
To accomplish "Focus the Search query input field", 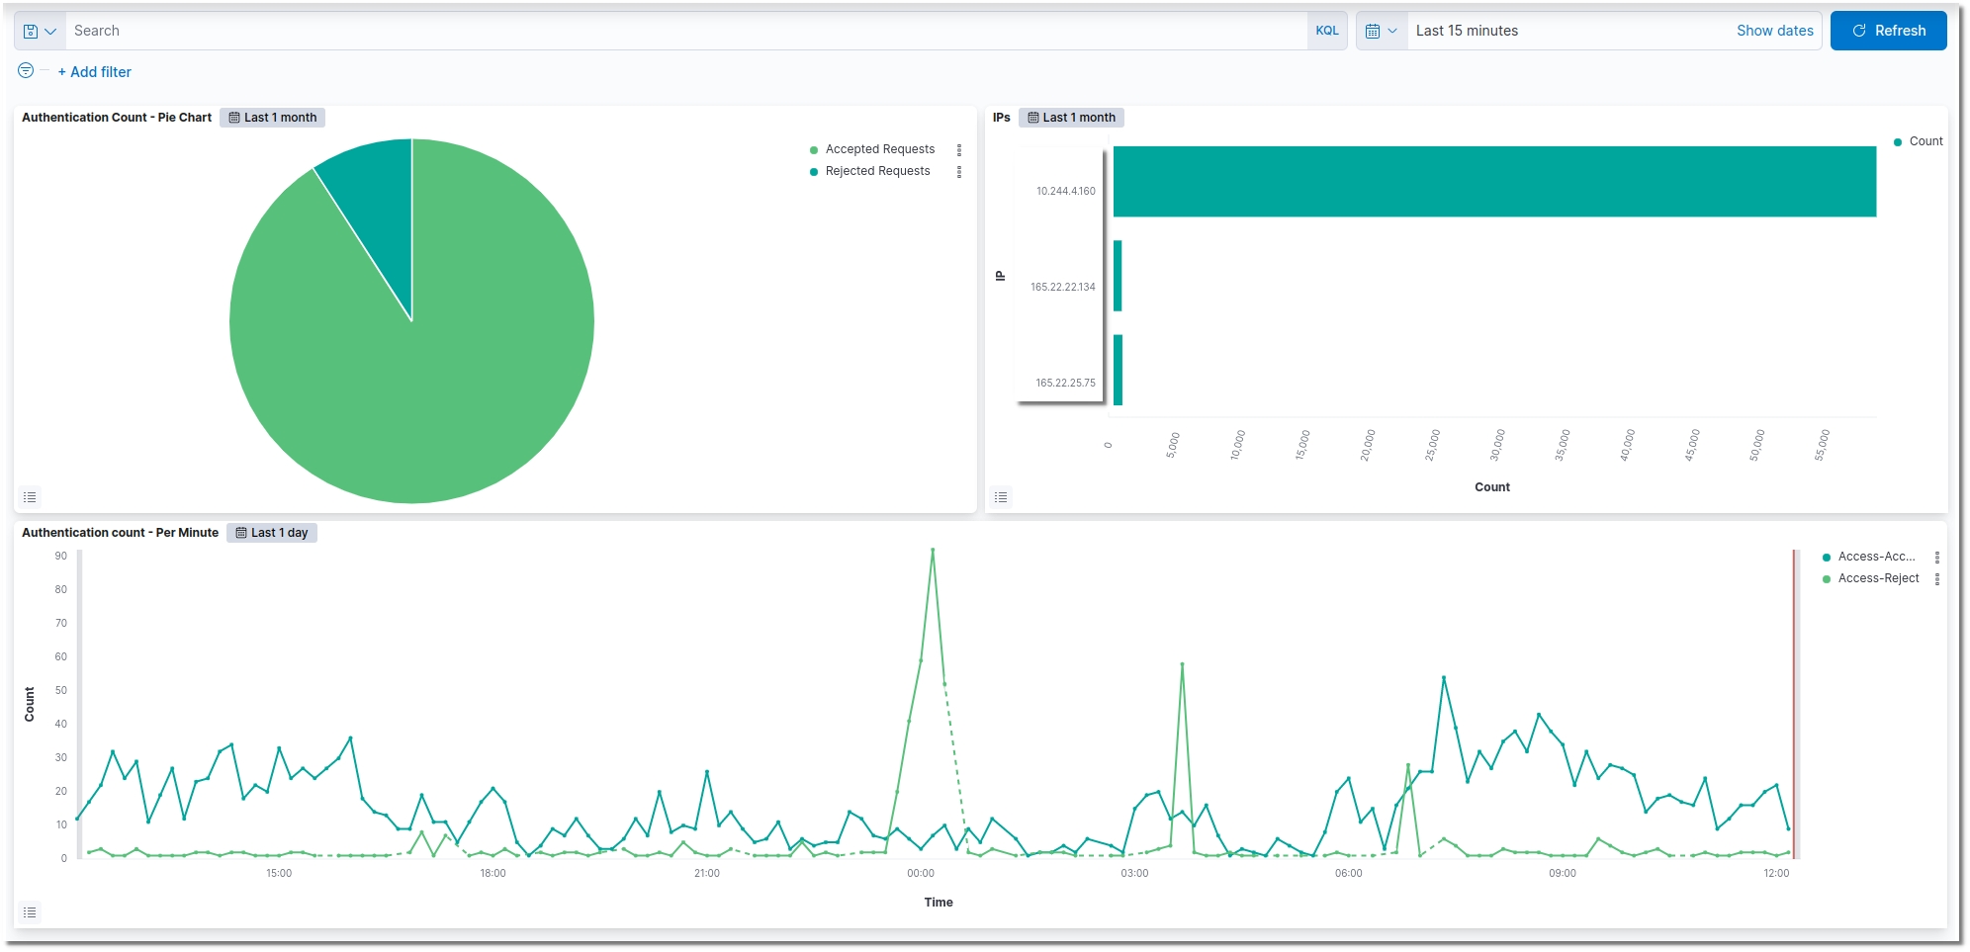I will pos(682,32).
